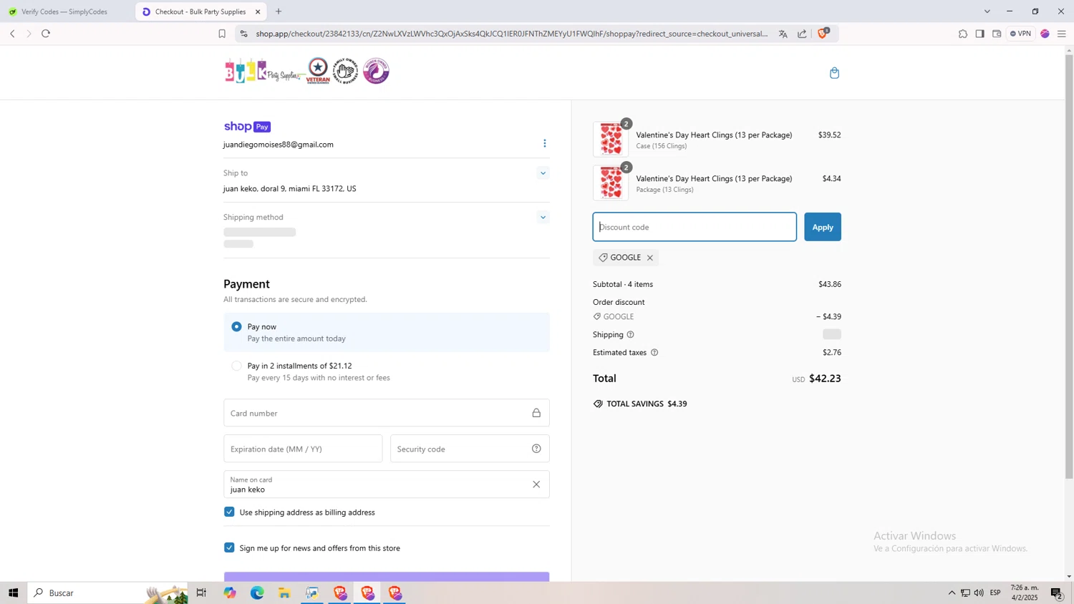
Task: Open File Explorer from the taskbar
Action: pos(284,593)
